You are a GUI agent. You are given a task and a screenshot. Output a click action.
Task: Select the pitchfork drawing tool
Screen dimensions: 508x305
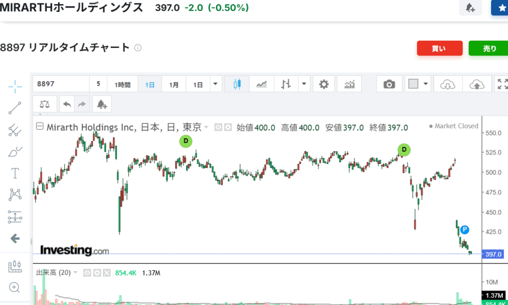15,130
